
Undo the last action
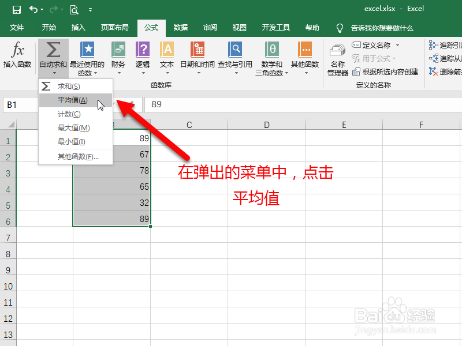pos(33,10)
